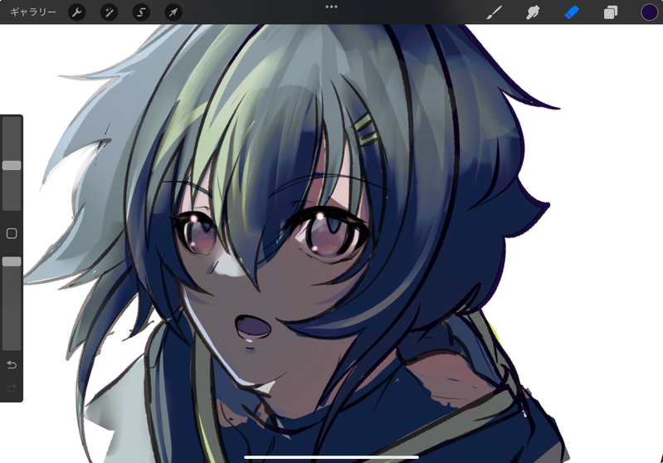Select the Brush tool

click(x=494, y=12)
